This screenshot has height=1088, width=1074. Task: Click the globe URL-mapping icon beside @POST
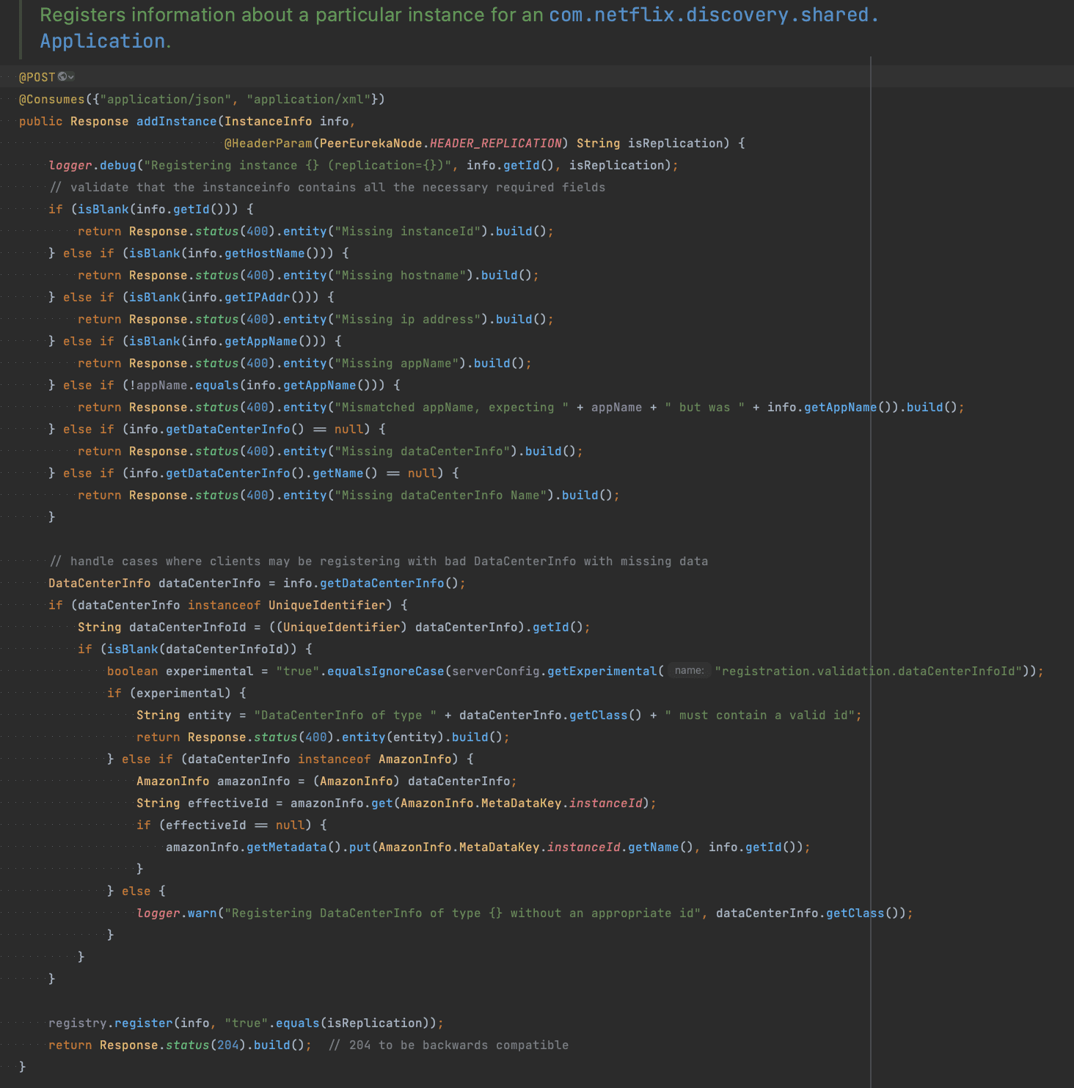(62, 77)
